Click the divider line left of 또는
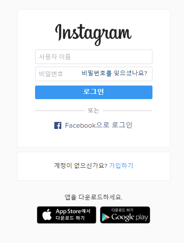This screenshot has height=243, width=184. click(x=60, y=111)
